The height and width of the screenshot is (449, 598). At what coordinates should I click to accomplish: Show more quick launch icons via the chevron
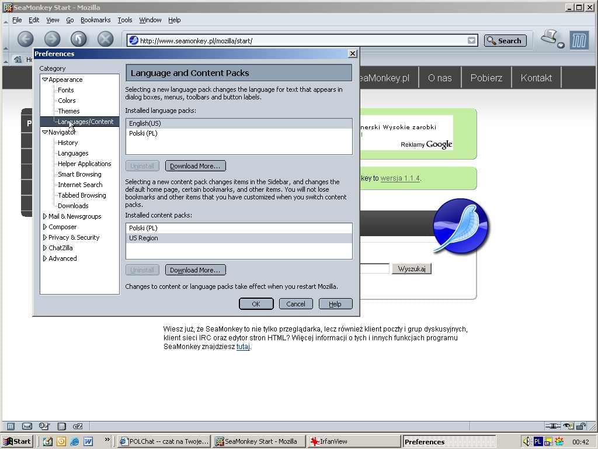(107, 439)
